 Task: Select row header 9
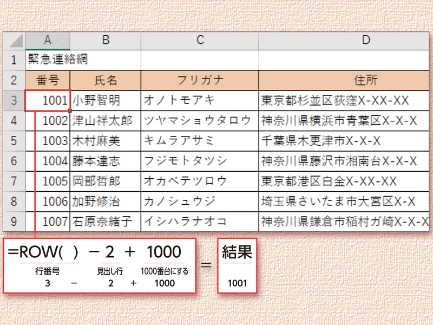pyautogui.click(x=15, y=221)
